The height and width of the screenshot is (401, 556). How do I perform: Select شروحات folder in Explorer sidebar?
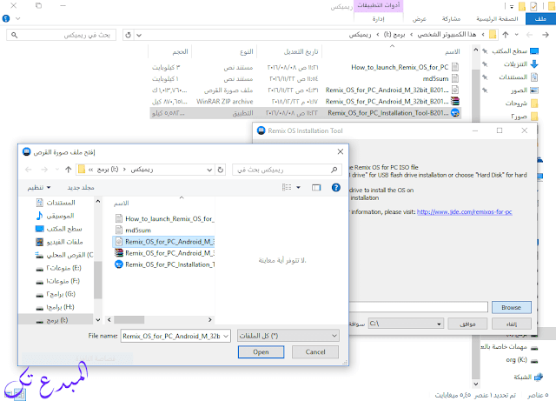click(521, 104)
